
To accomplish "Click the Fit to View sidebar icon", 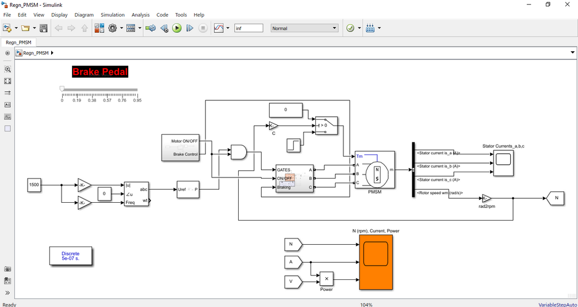I will pos(7,81).
